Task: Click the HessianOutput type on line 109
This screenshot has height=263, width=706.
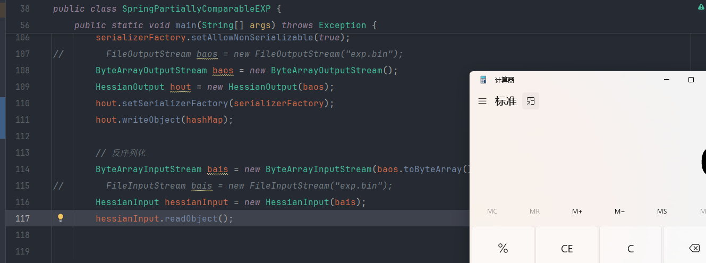Action: point(130,87)
